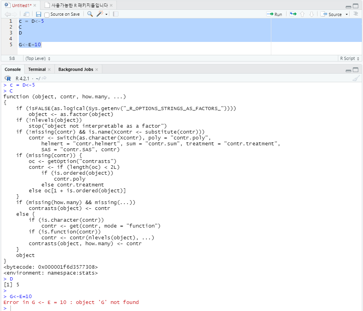The height and width of the screenshot is (311, 363).
Task: Go back to previous source location
Action: [x=7, y=14]
